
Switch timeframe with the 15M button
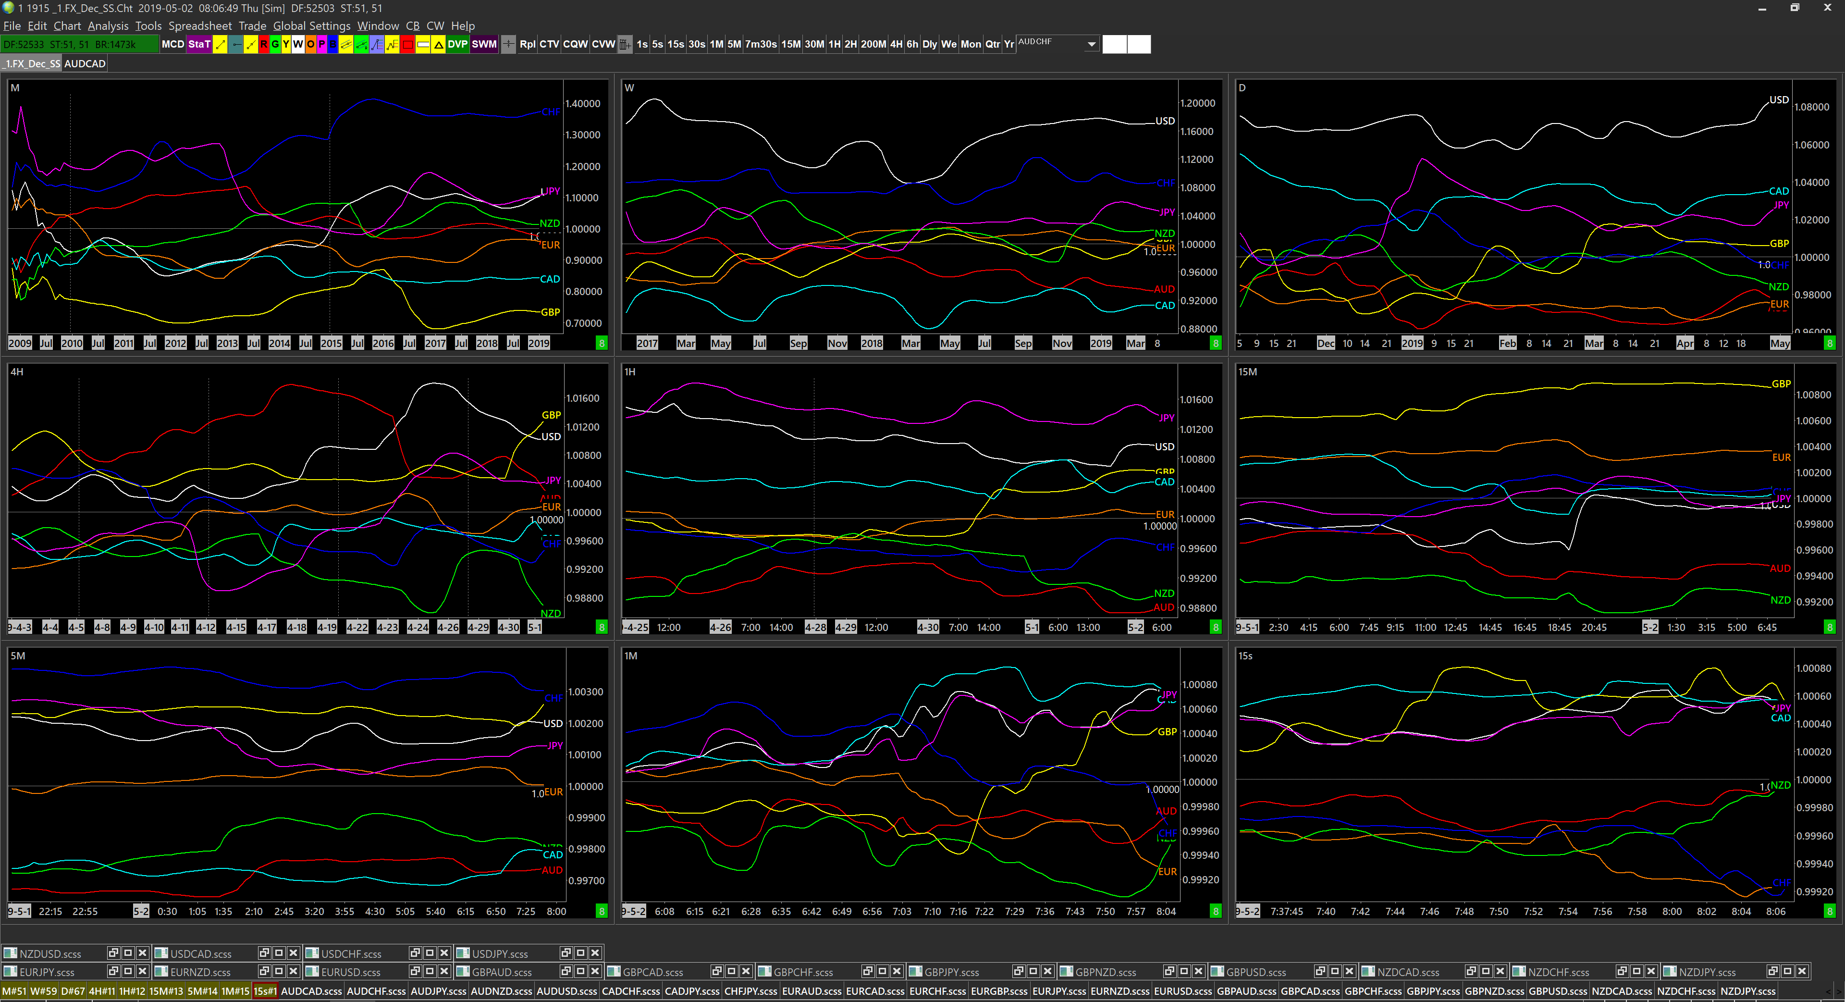click(x=791, y=44)
